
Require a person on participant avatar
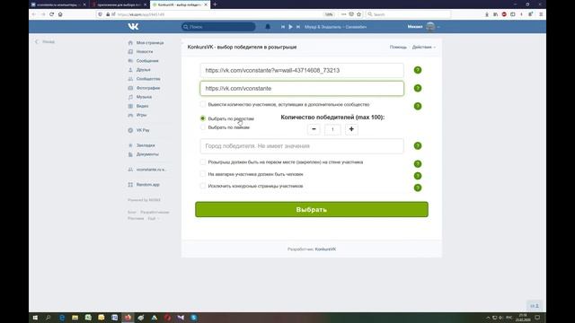point(203,174)
